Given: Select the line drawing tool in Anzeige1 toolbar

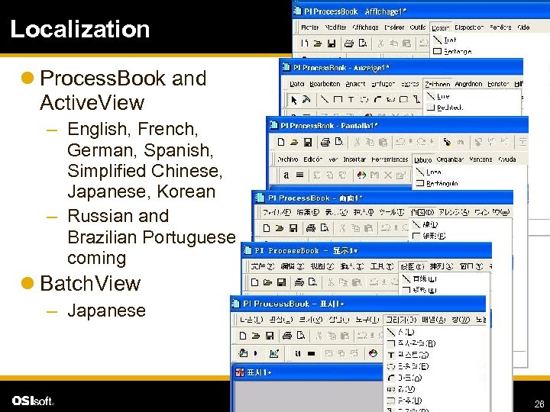Looking at the screenshot, I should [x=325, y=100].
